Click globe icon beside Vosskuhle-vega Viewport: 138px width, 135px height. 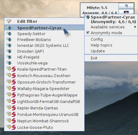(x=10, y=63)
